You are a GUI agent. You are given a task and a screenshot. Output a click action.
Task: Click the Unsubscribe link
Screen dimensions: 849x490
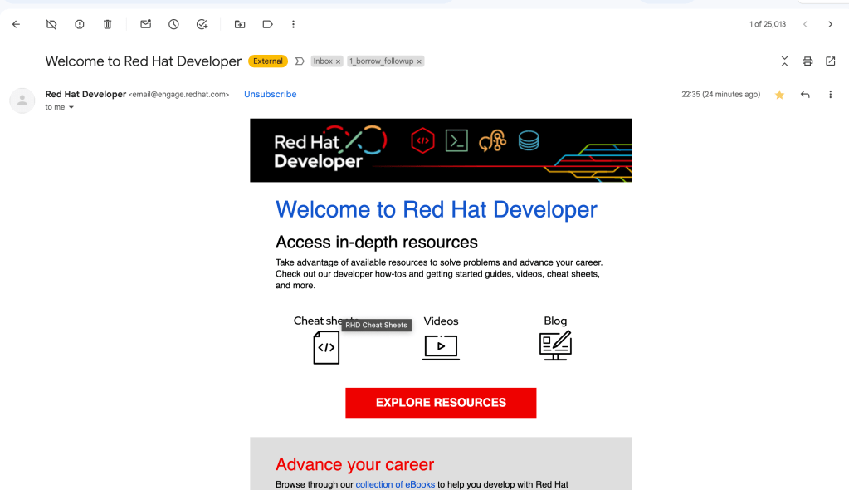(x=271, y=95)
